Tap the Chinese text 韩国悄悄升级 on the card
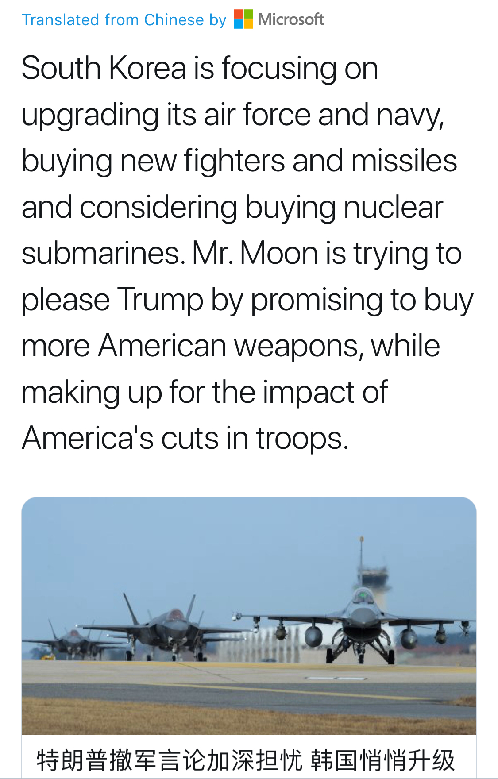This screenshot has width=498, height=779. pos(383,760)
